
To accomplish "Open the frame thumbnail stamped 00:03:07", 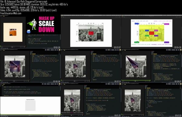I will click(x=91, y=31).
